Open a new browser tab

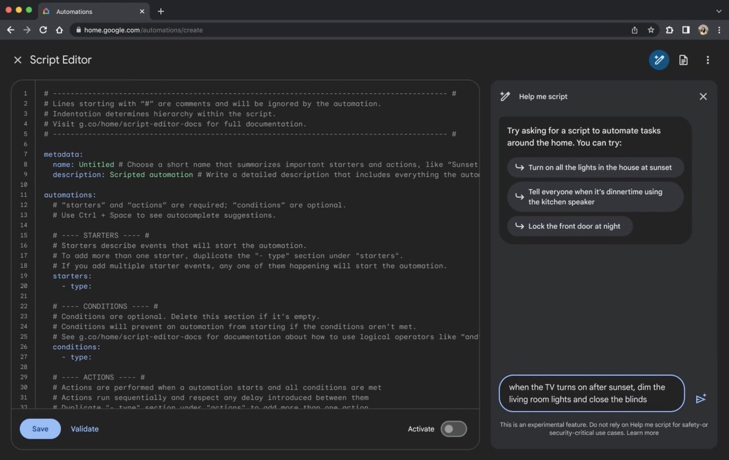161,11
